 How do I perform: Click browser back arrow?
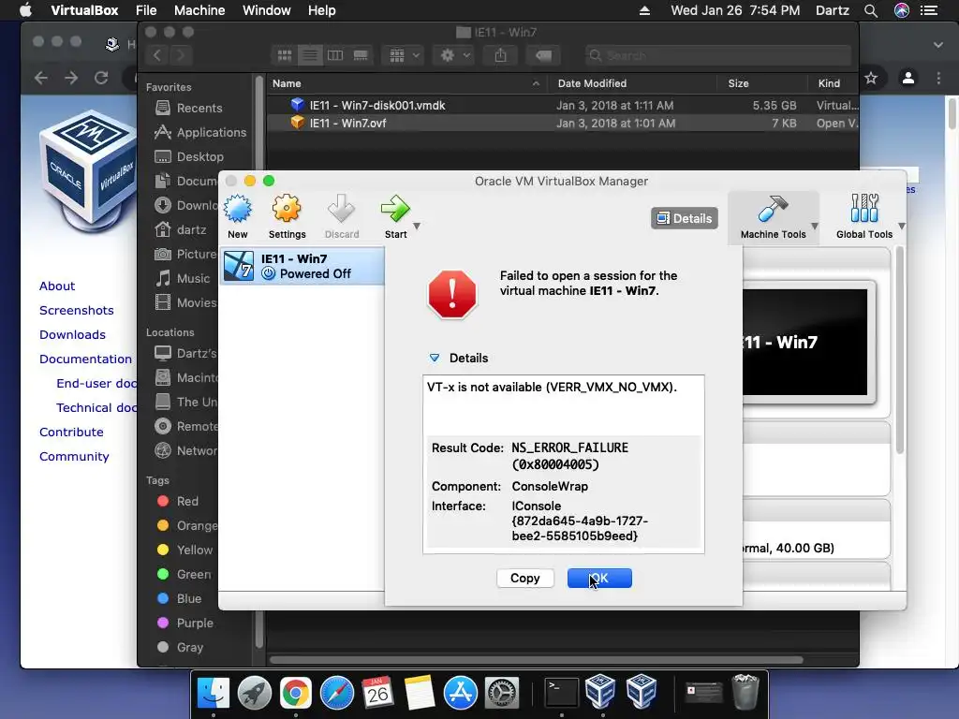[41, 78]
